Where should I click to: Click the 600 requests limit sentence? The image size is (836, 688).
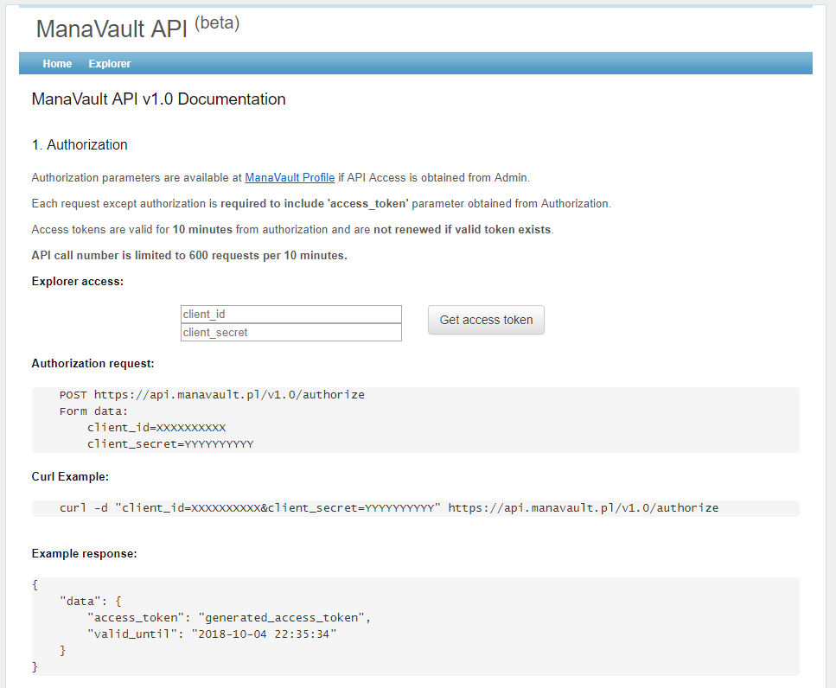click(189, 255)
